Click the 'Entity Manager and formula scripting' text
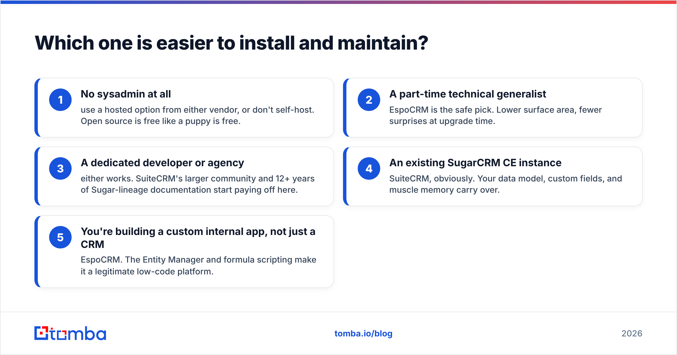The width and height of the screenshot is (677, 355). [x=199, y=265]
